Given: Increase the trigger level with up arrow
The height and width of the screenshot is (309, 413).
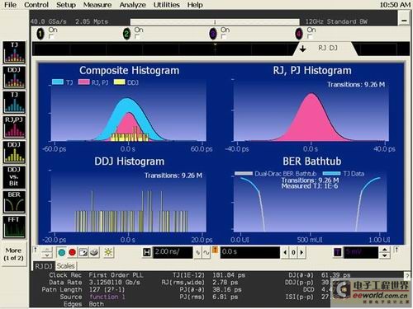Looking at the screenshot, I should tap(385, 250).
